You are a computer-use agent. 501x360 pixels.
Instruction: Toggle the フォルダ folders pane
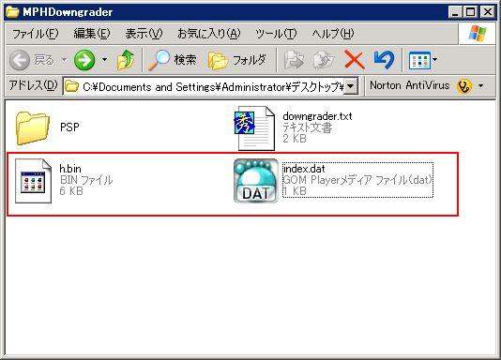click(x=237, y=60)
